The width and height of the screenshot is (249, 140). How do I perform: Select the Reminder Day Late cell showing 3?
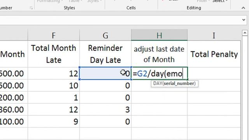[x=105, y=110]
